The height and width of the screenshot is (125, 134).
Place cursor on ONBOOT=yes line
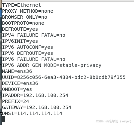click(17, 90)
